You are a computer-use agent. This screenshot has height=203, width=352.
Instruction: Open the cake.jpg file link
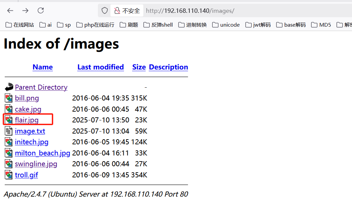[28, 109]
